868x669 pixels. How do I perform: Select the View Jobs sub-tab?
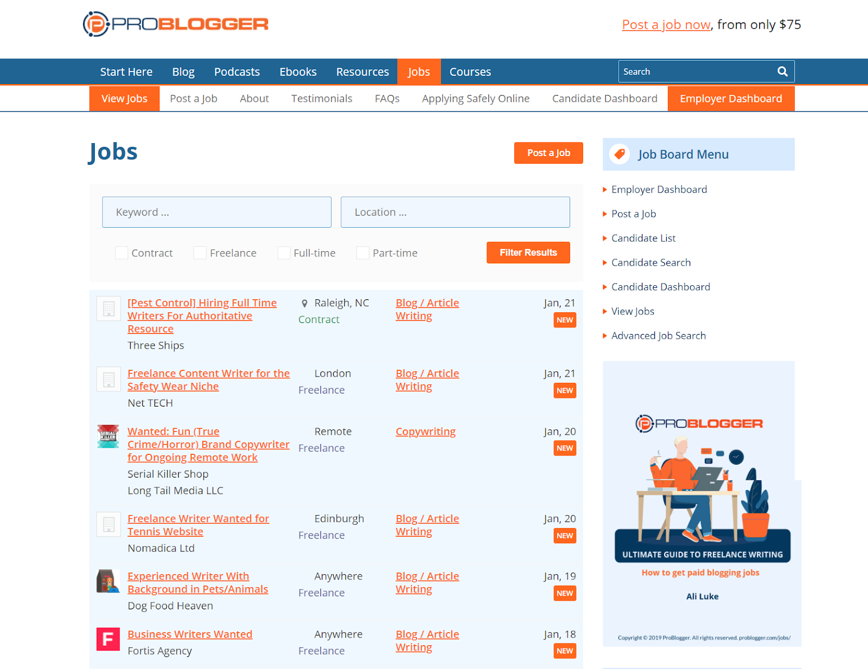tap(124, 99)
